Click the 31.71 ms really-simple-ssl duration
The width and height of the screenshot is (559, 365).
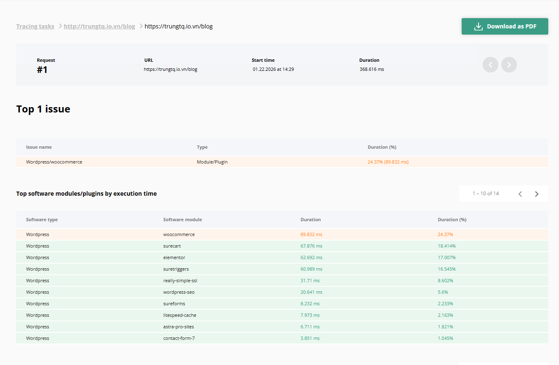click(310, 281)
